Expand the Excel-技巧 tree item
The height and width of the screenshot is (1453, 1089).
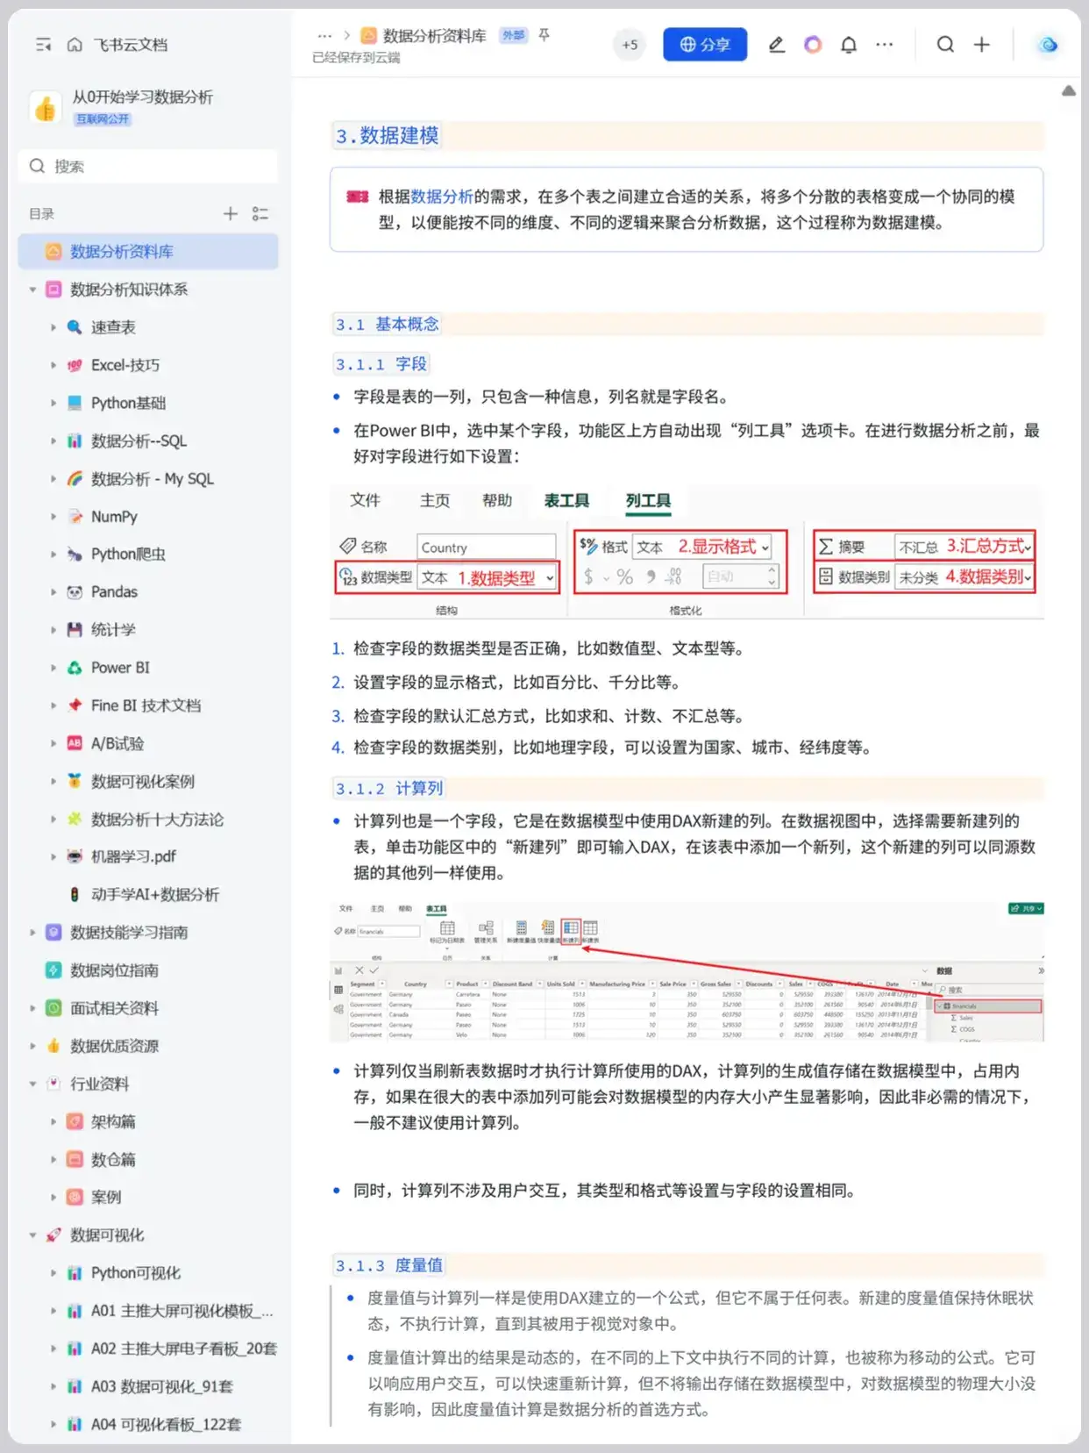point(53,365)
